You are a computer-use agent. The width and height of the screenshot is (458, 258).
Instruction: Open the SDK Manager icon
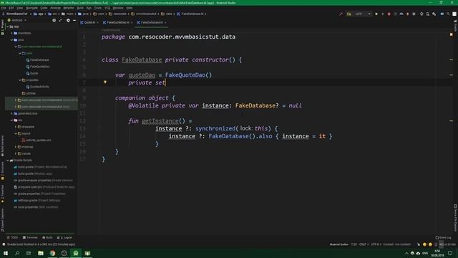[434, 14]
